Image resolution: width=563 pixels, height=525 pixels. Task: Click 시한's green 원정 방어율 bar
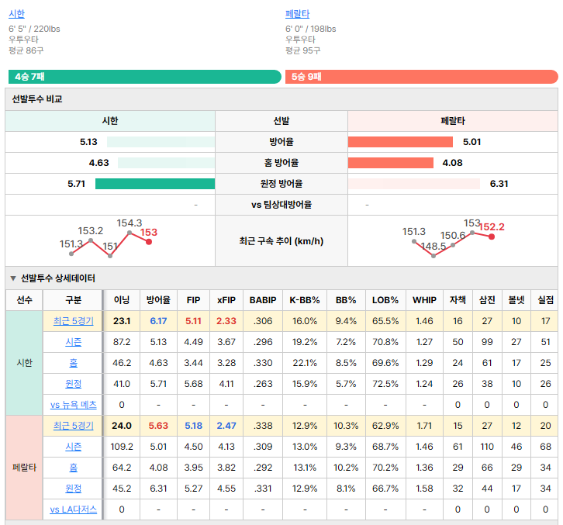click(x=155, y=184)
